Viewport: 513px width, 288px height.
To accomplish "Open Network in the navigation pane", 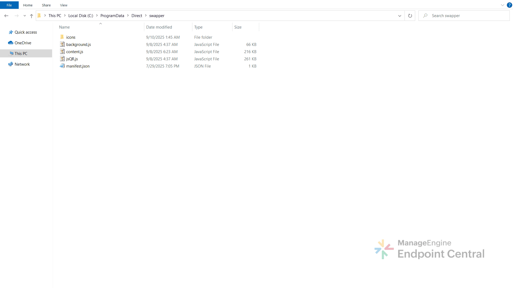I will [x=22, y=64].
